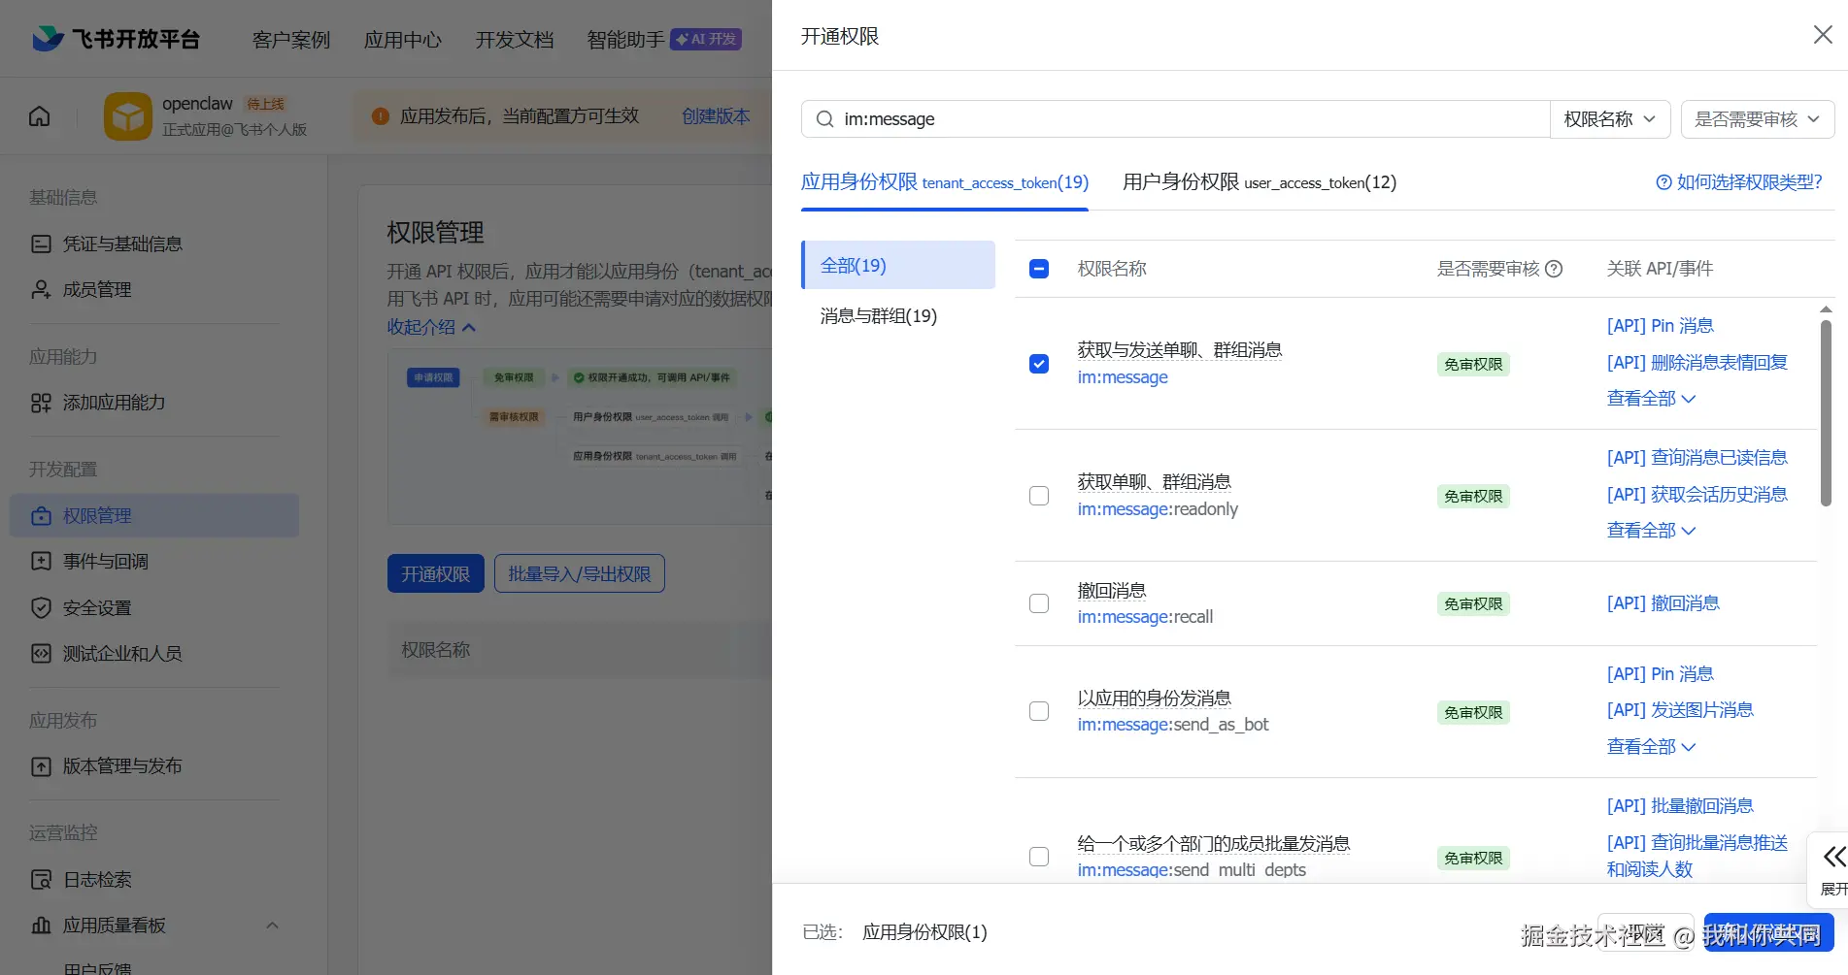Click the magnifier icon in the search bar
Screen dimensions: 1848x975
click(823, 118)
